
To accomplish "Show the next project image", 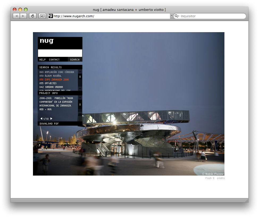I will pyautogui.click(x=51, y=119).
